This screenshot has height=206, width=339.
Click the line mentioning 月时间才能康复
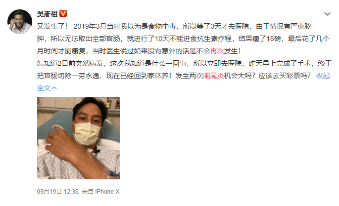(x=139, y=51)
